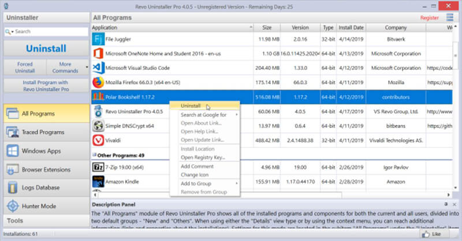
Task: Click the Microsoft OneNote Office icon
Action: coord(98,53)
